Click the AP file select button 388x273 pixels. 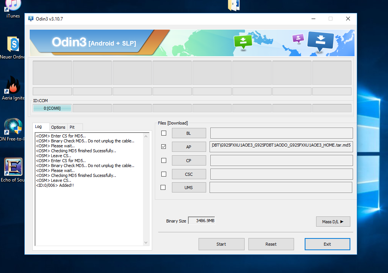point(189,147)
